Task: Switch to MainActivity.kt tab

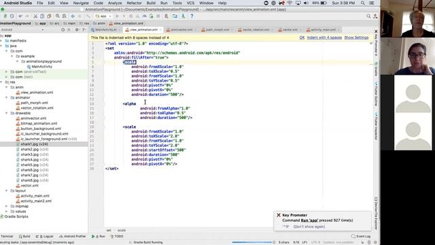Action: [106, 30]
